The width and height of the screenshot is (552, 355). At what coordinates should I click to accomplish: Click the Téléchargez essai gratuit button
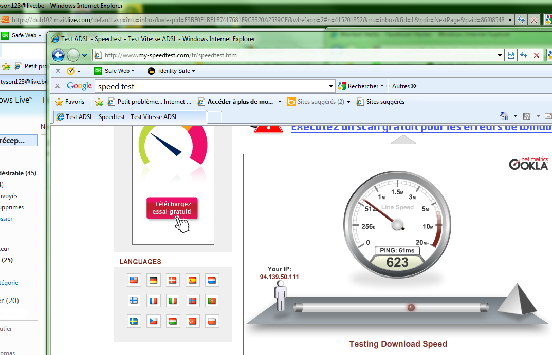(172, 208)
